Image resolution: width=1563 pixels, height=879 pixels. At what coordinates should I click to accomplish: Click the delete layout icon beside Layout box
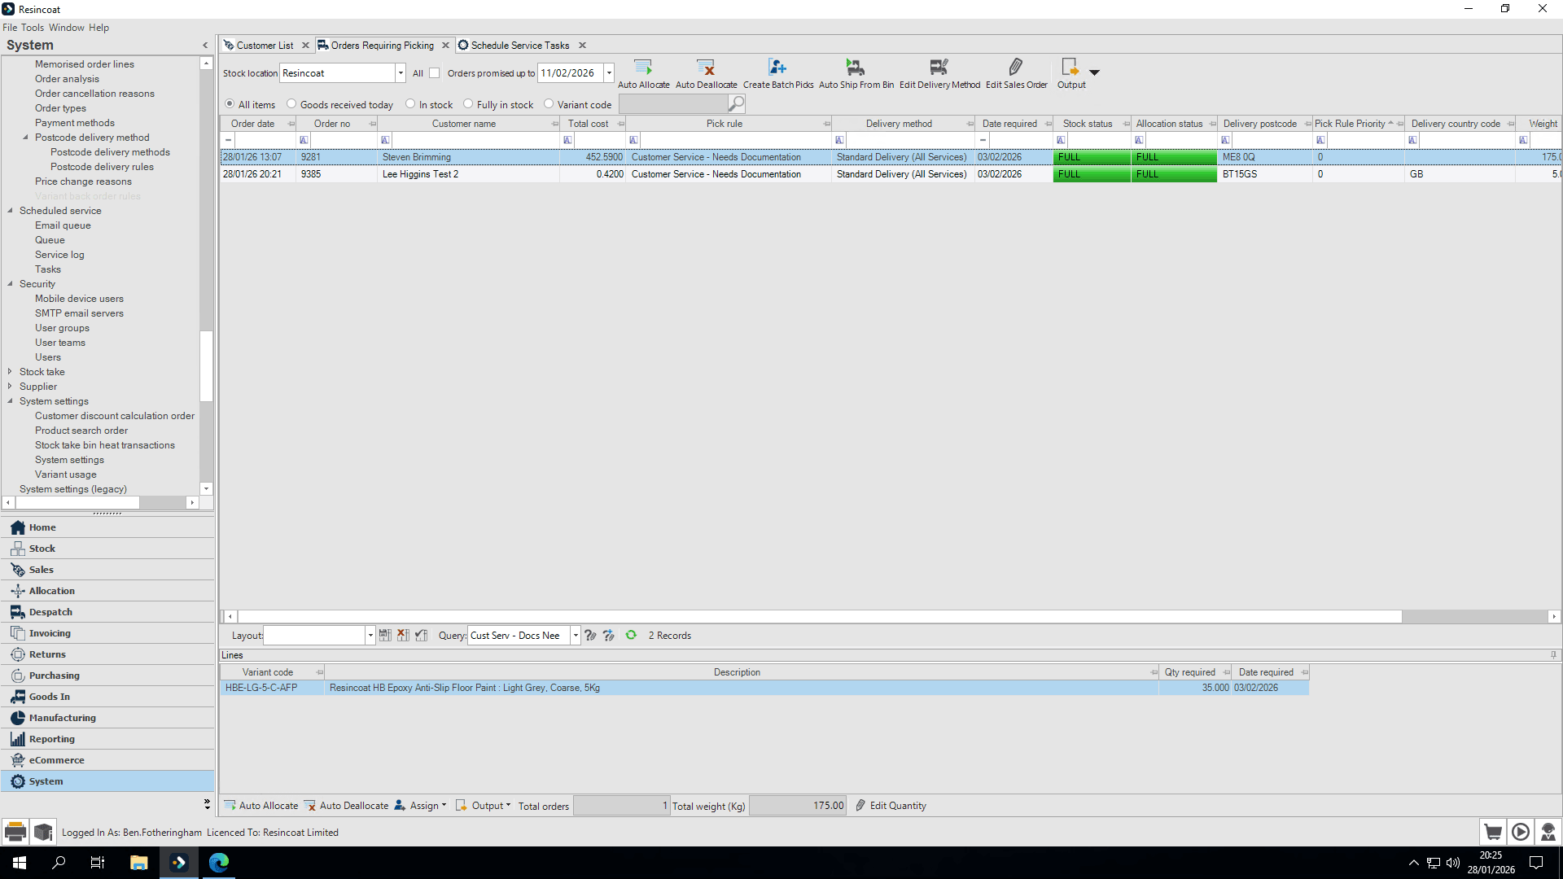(x=403, y=635)
